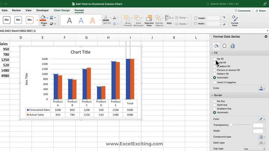Screen dimensions: 269x151
Task: Switch to Effects pentagon tab icon
Action: click(x=224, y=46)
